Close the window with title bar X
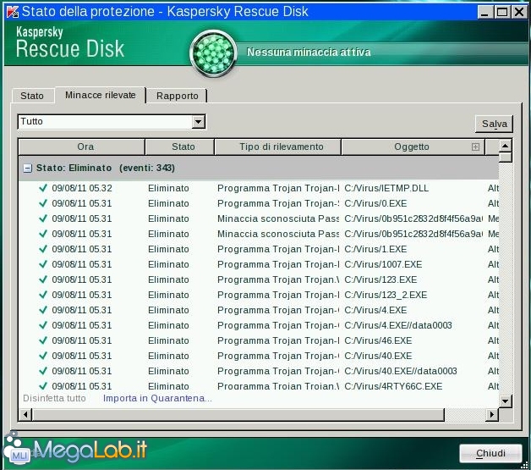 pyautogui.click(x=519, y=12)
